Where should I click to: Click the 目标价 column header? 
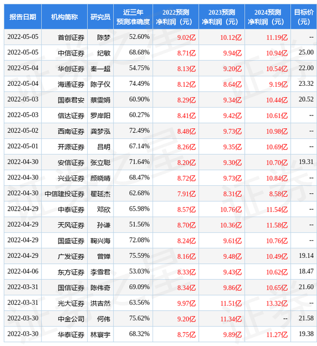point(304,17)
